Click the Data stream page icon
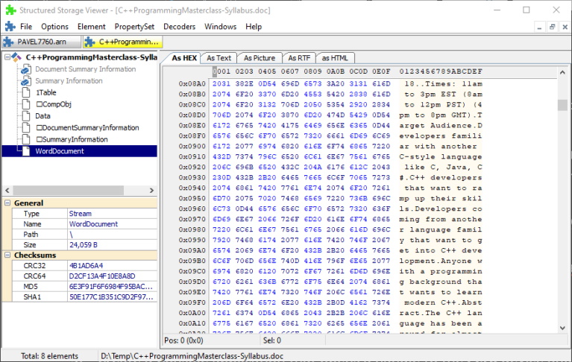Viewport: 572px width, 362px height. (x=26, y=115)
